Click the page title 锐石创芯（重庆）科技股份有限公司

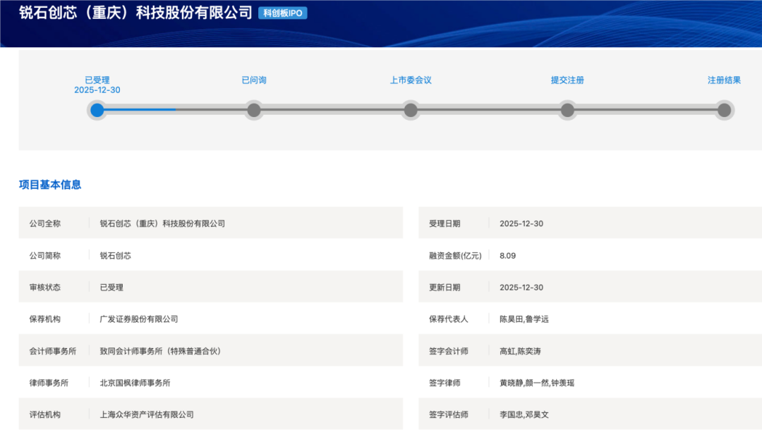click(136, 13)
